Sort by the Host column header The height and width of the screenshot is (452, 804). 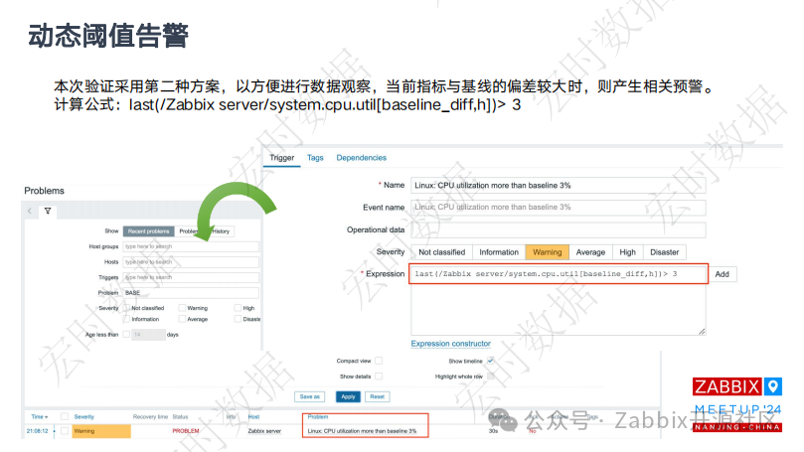pos(253,416)
